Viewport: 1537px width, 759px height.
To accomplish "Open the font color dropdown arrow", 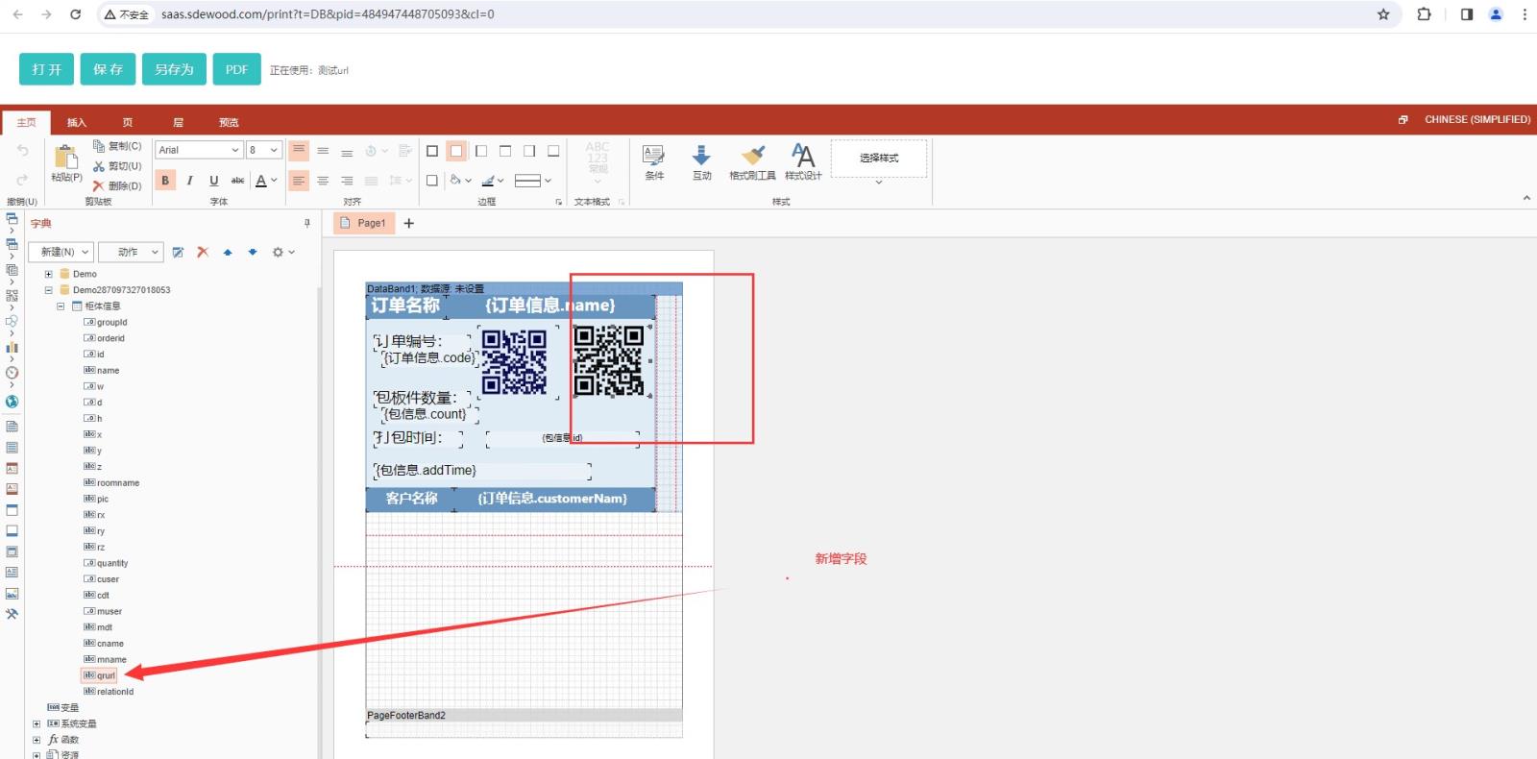I will [x=274, y=180].
